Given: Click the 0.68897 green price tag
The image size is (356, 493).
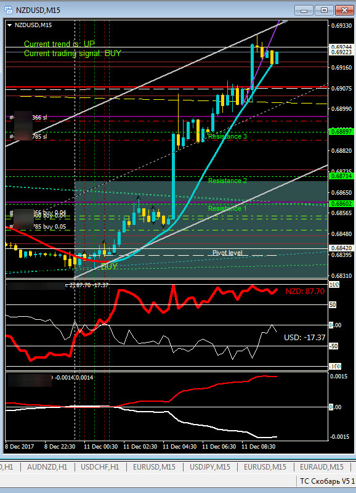Looking at the screenshot, I should (341, 131).
